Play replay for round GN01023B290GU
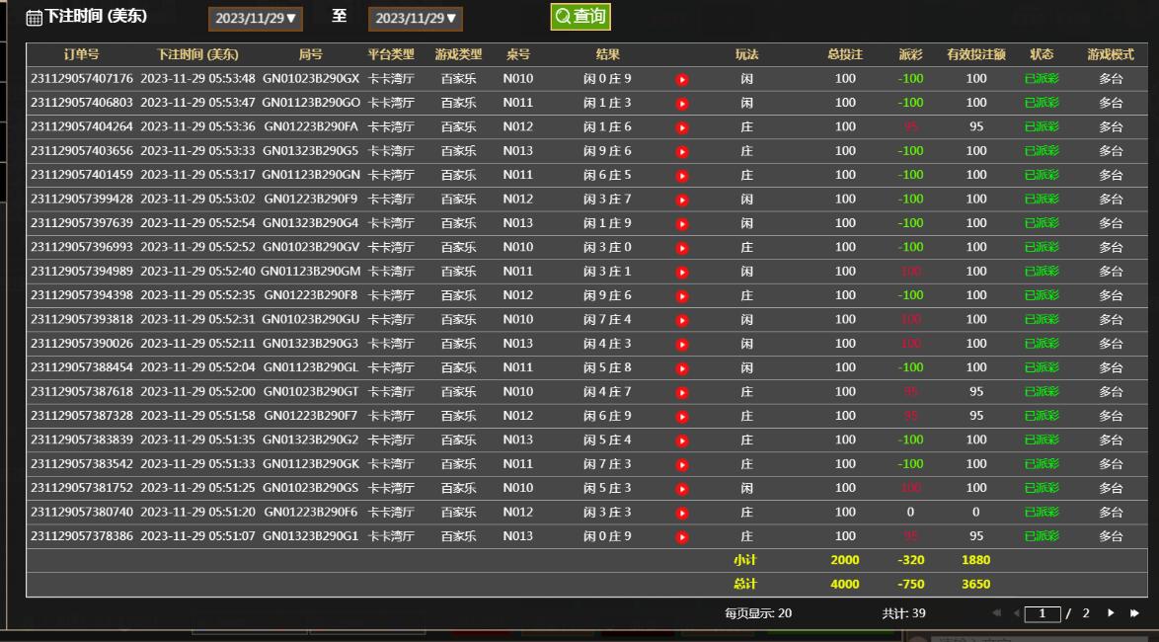The image size is (1159, 642). [x=682, y=320]
